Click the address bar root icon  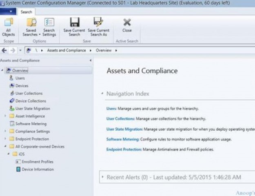point(29,50)
